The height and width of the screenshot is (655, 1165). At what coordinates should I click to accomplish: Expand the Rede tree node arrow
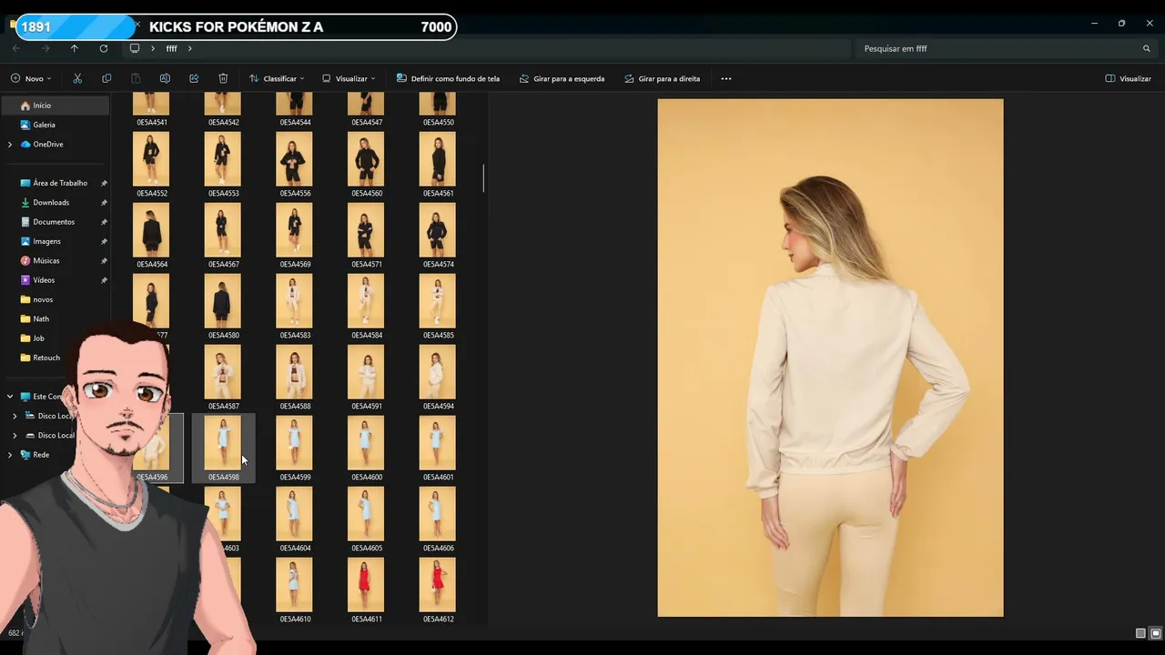click(10, 455)
